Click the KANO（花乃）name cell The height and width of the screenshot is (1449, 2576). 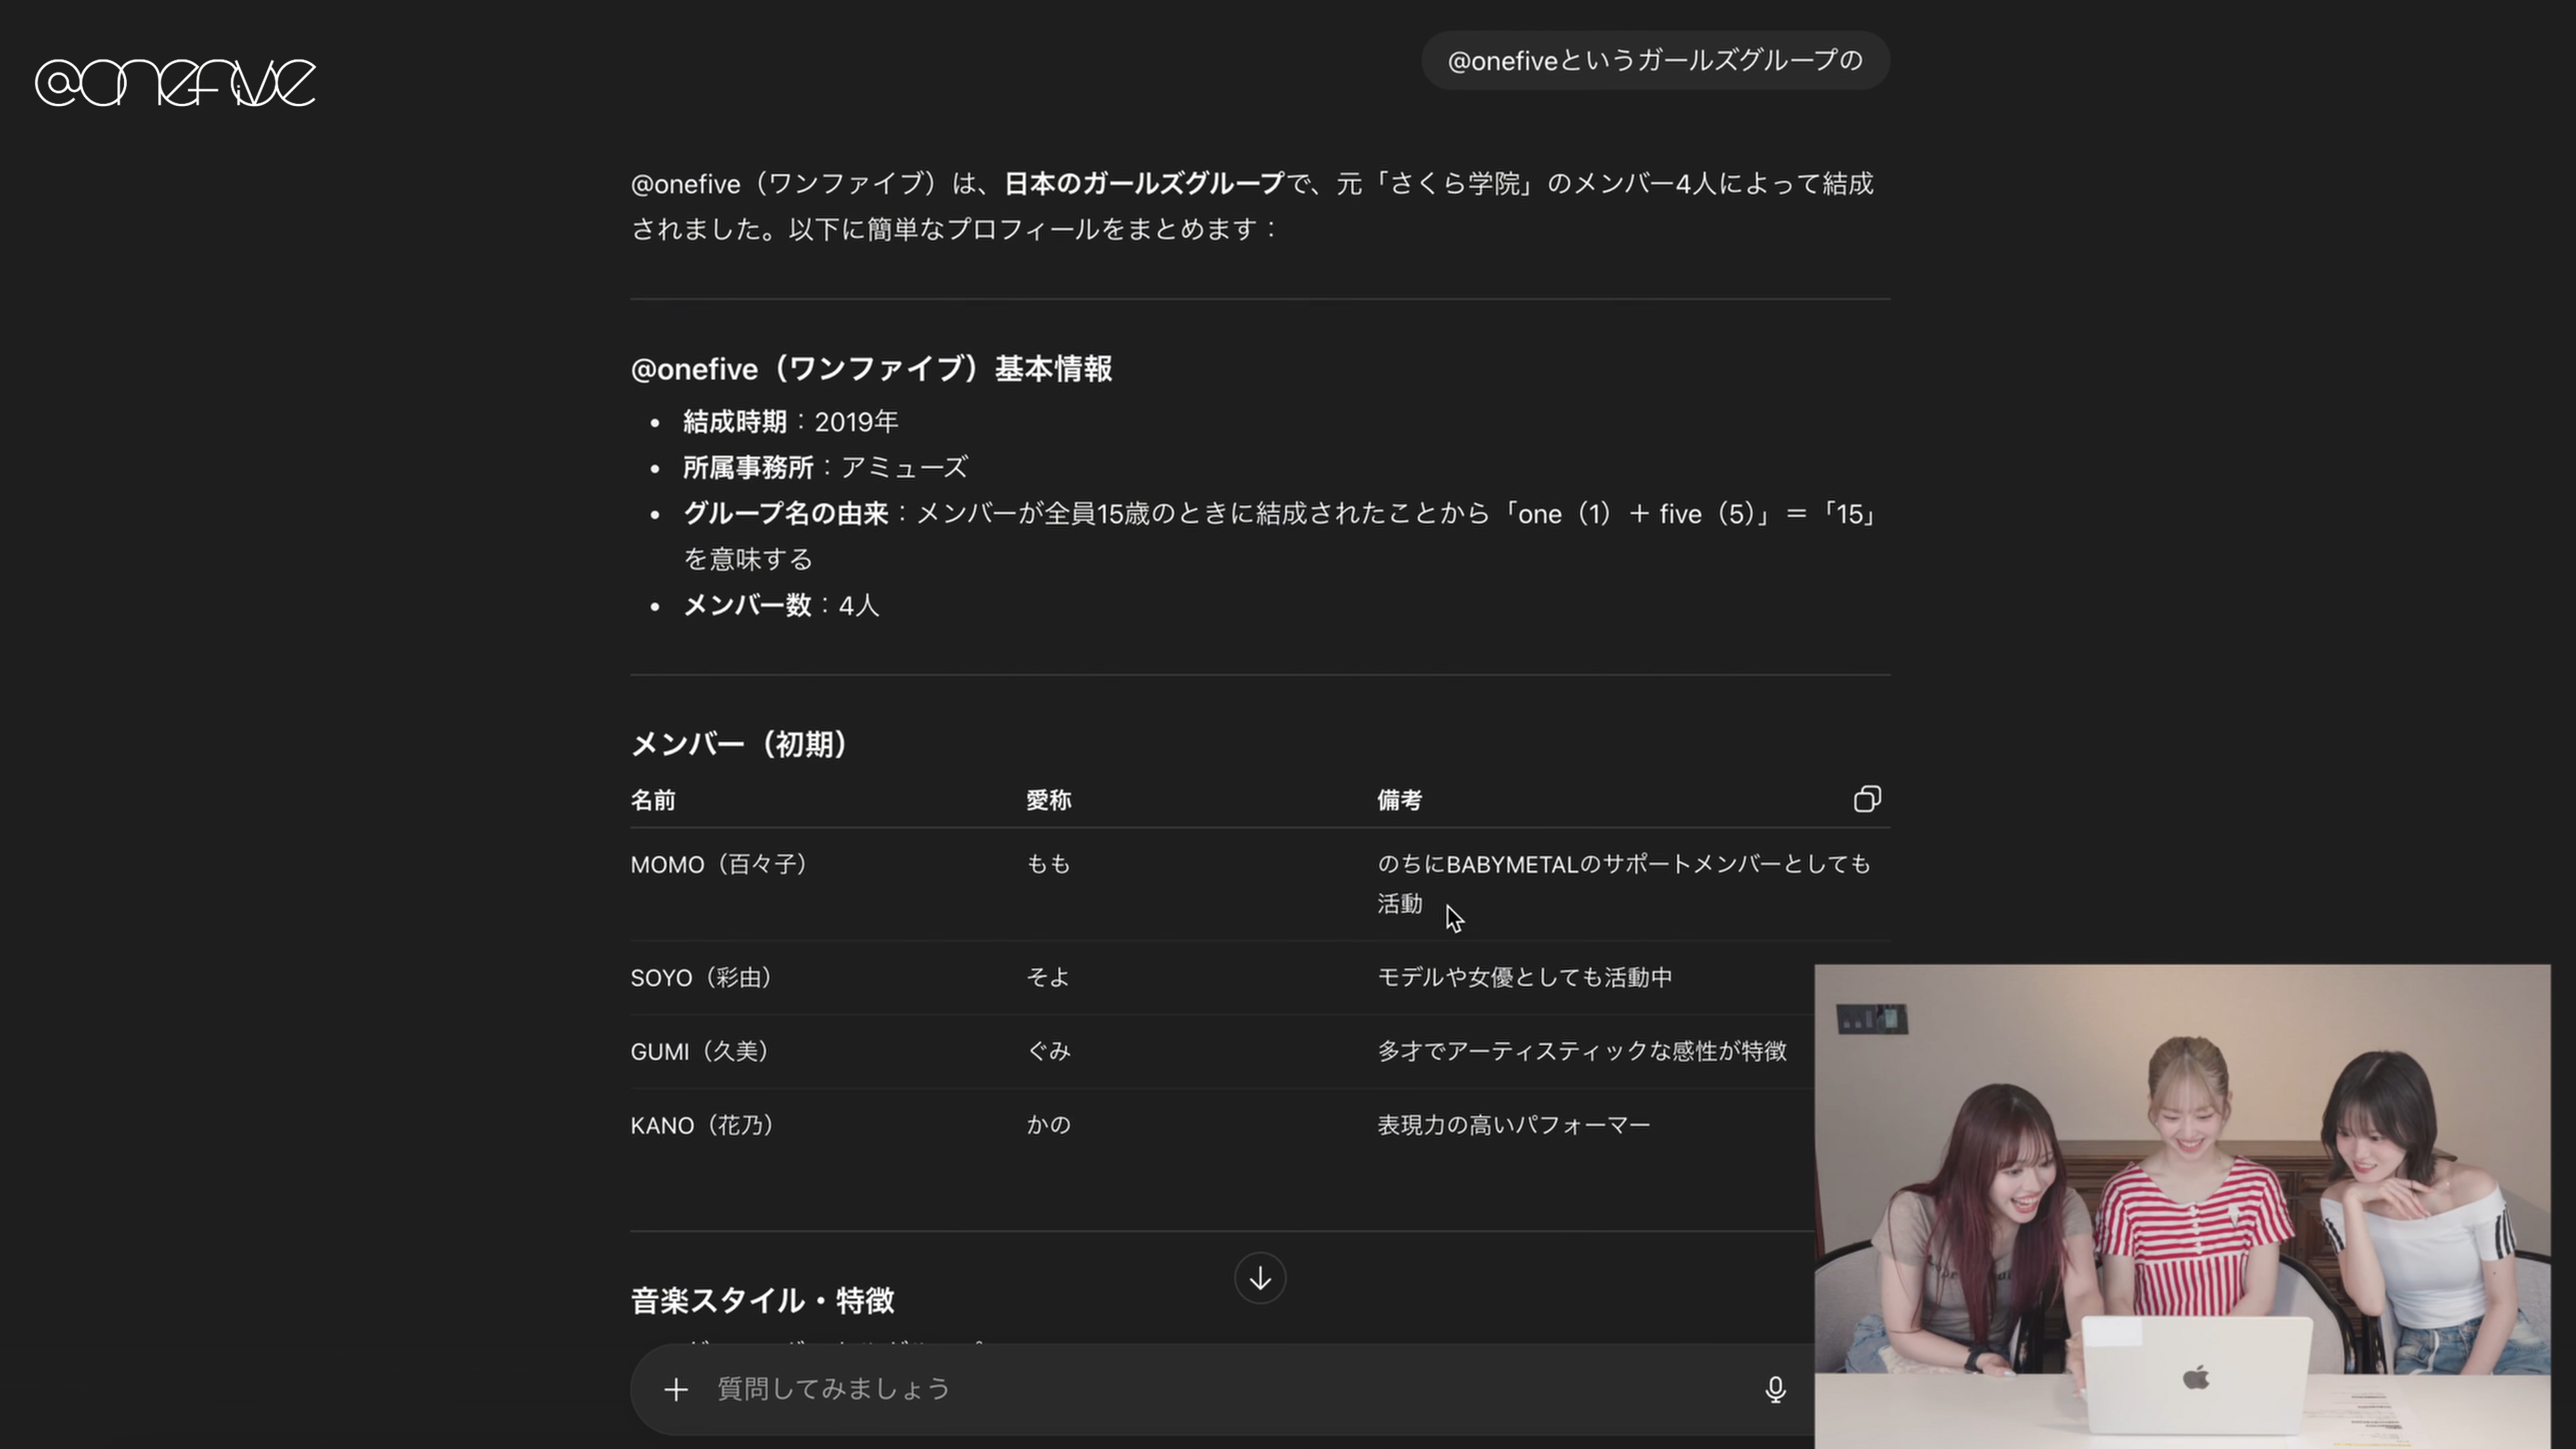(702, 1126)
